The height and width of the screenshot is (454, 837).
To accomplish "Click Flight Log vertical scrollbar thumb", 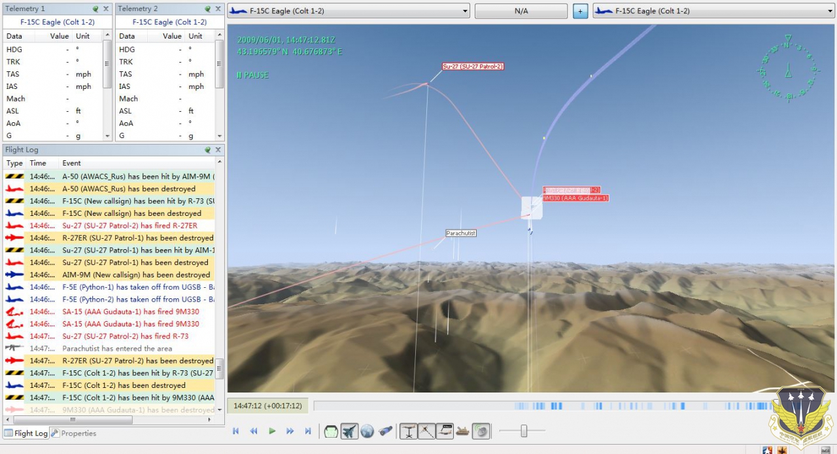I will (220, 368).
